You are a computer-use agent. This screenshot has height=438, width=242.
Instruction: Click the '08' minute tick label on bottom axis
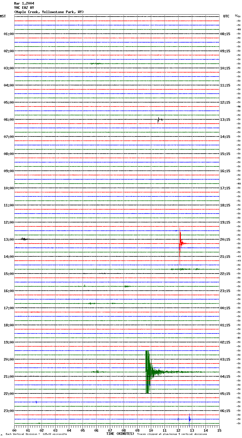[x=124, y=430]
